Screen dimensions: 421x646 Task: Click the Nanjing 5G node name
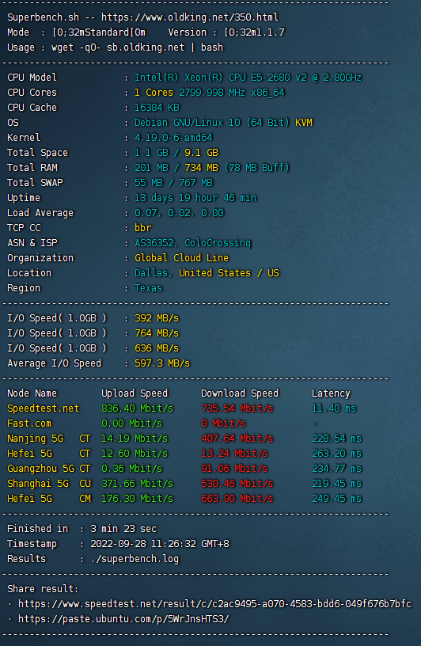(x=36, y=439)
